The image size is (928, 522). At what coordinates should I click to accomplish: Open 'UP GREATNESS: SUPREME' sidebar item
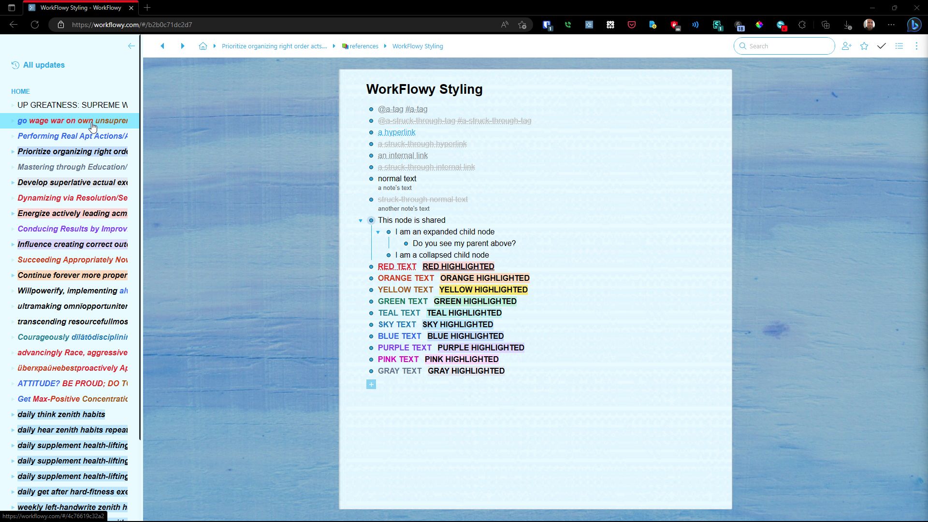[72, 105]
